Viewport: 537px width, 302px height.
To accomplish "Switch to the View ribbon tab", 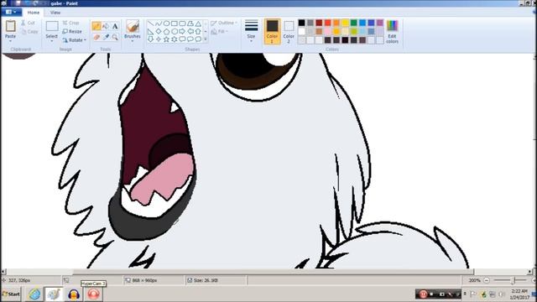I will pos(55,13).
